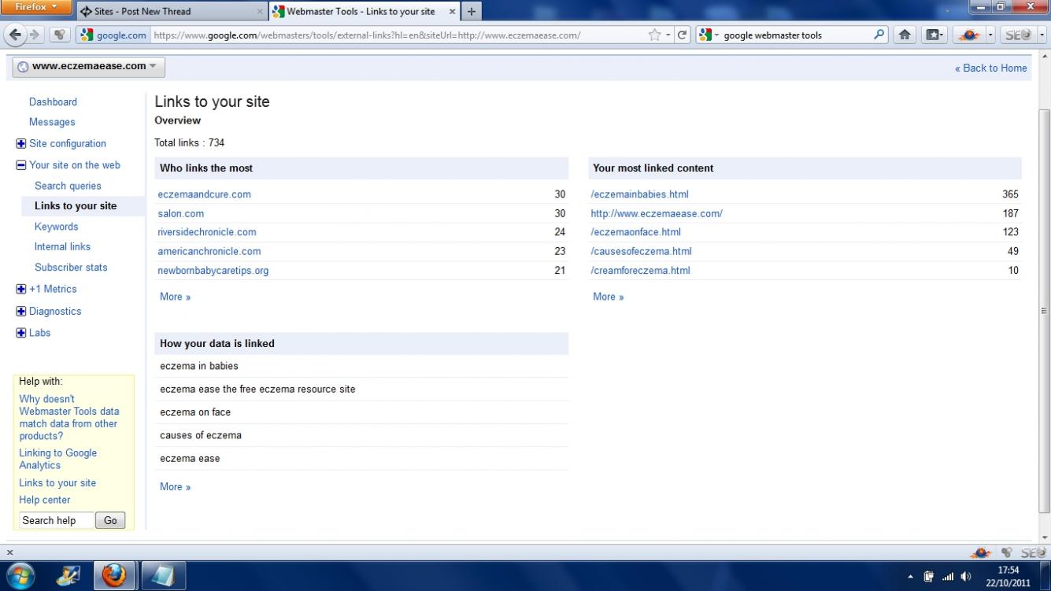Select the Webmaster Tools tab
This screenshot has width=1051, height=591.
365,12
